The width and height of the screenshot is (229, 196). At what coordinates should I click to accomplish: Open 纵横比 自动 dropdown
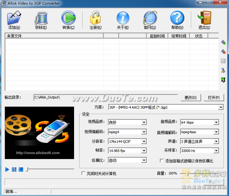click(144, 160)
